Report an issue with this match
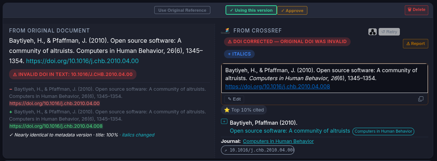437x161 pixels. pos(415,44)
